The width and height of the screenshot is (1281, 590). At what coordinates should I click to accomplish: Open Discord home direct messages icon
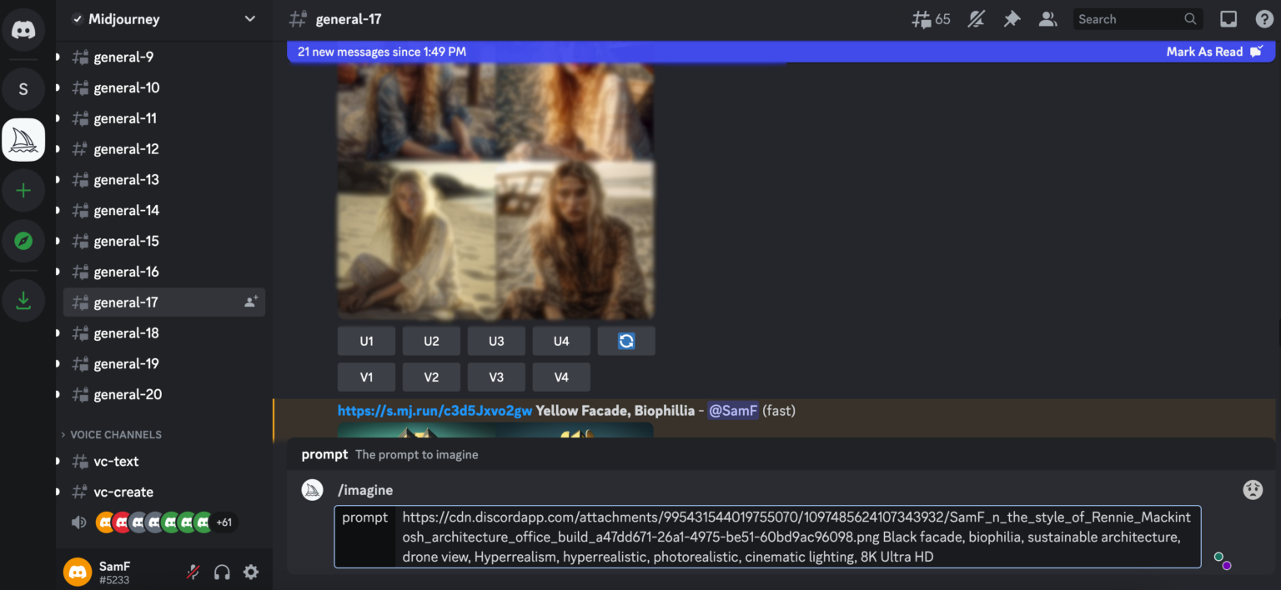coord(23,31)
